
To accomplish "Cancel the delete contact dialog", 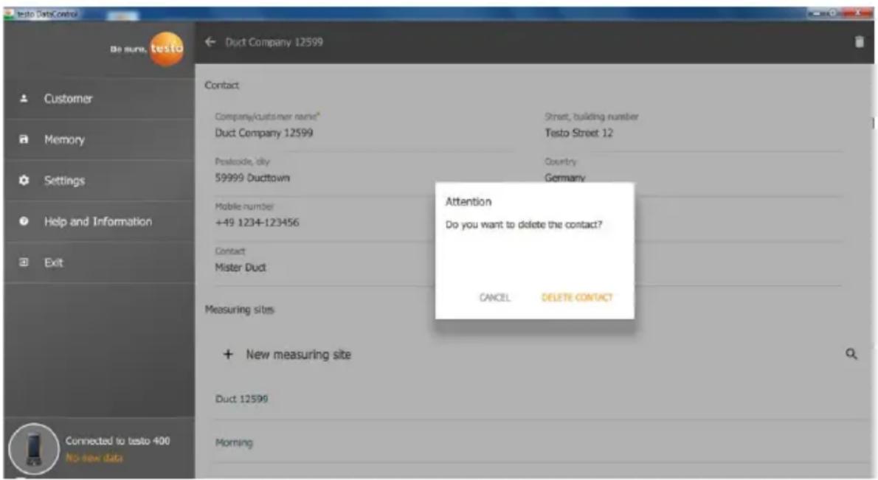I will [494, 298].
